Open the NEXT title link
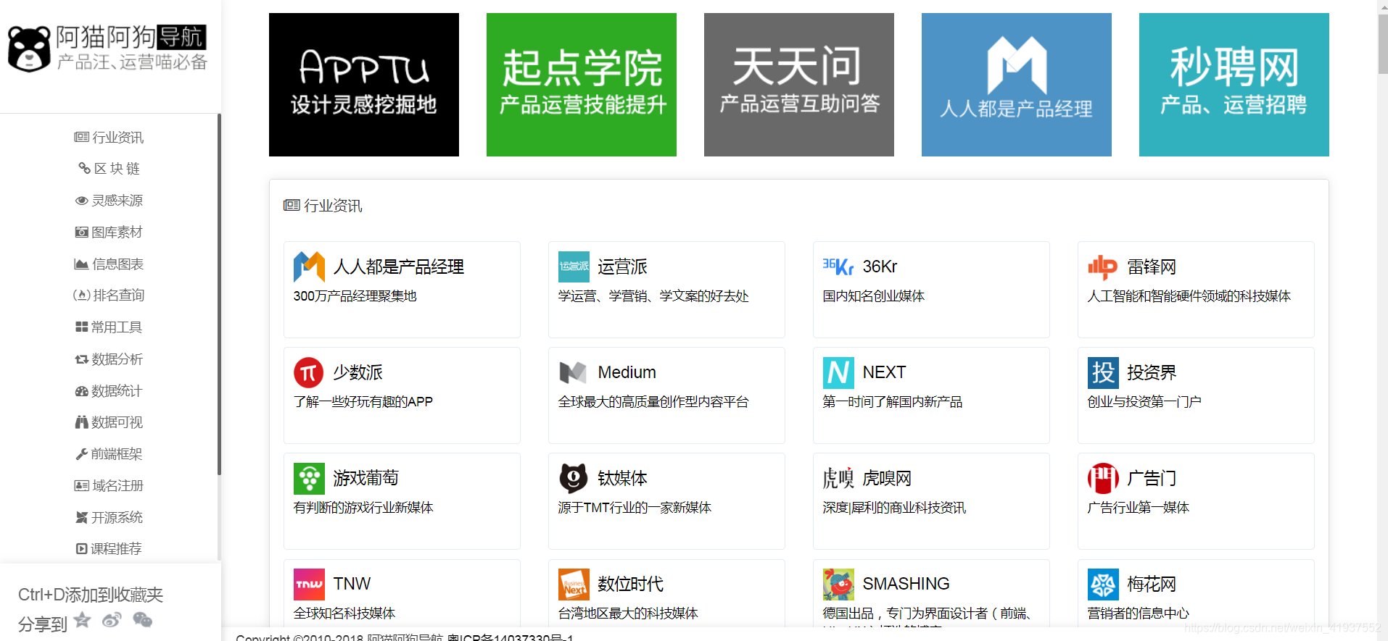 884,373
